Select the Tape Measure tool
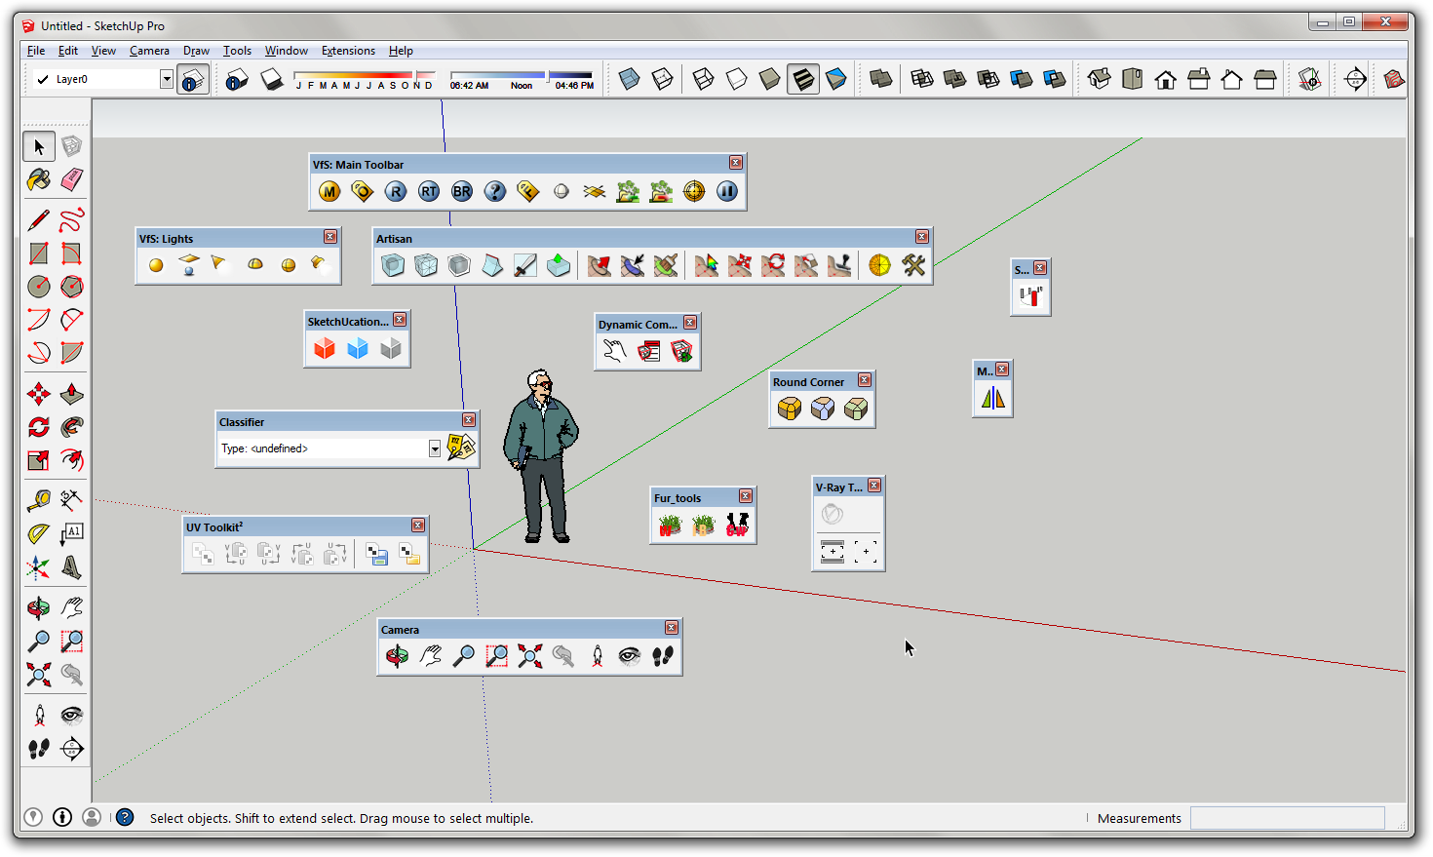 39,501
